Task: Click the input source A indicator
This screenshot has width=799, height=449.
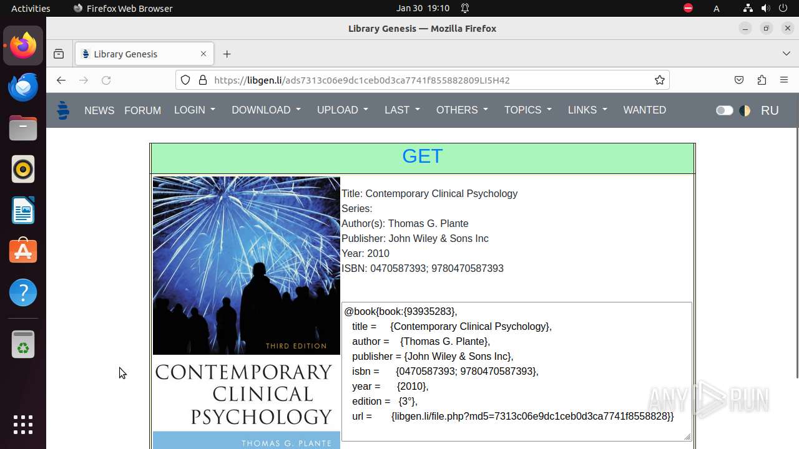Action: [717, 8]
